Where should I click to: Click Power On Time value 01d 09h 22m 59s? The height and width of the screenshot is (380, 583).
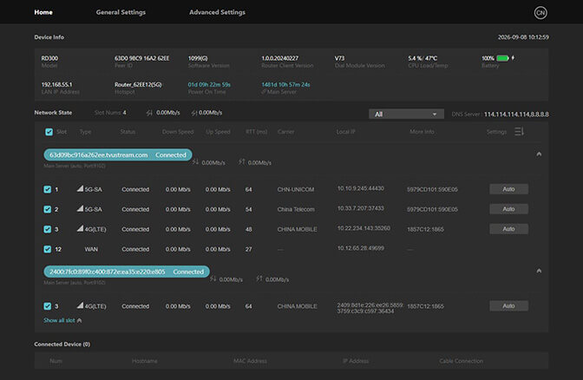click(209, 84)
